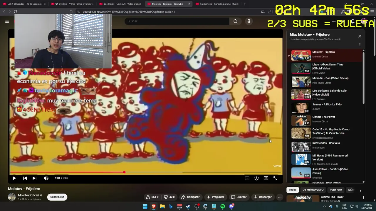Viewport: 376px width, 211px height.
Task: Open Intoxicados - Una Vela
Action: [325, 146]
